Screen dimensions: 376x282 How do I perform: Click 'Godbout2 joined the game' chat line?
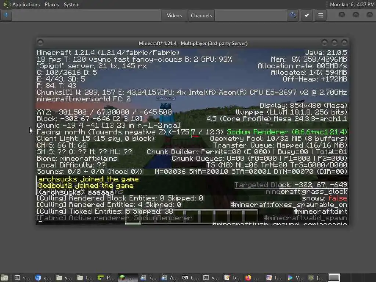pyautogui.click(x=86, y=186)
